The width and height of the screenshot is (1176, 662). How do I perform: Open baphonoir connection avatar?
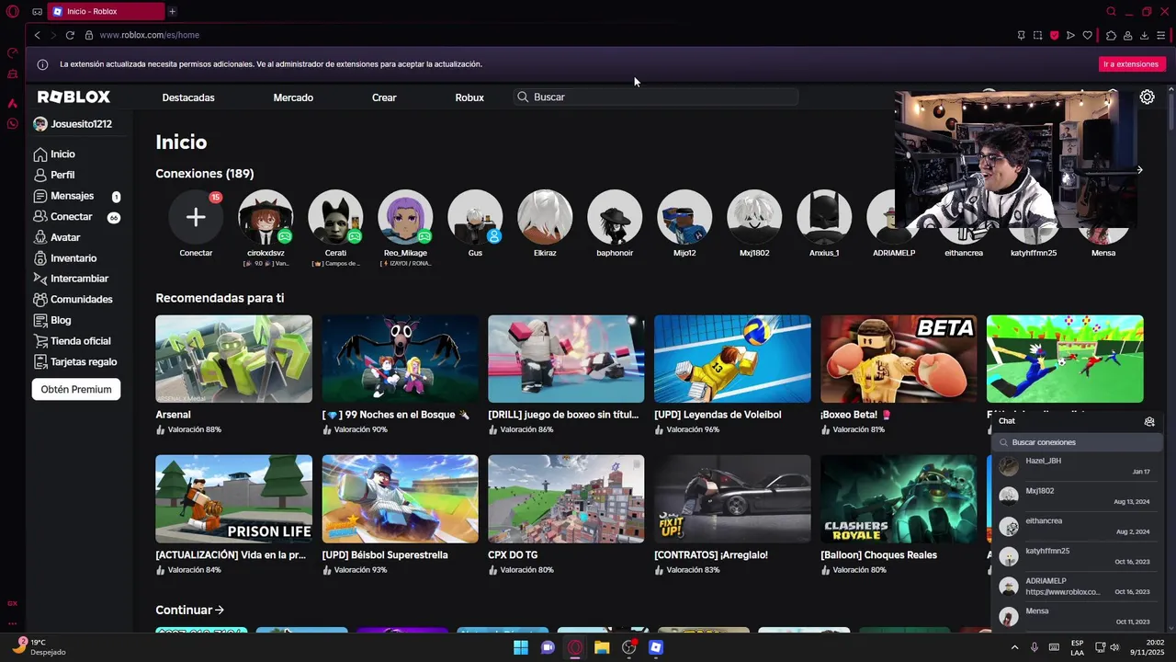click(615, 217)
